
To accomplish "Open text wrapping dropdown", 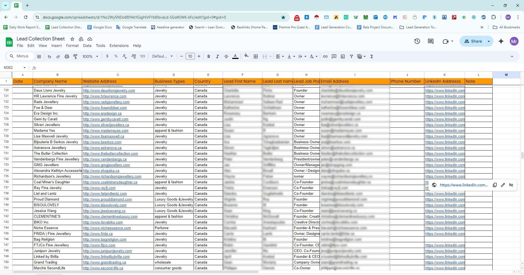I will coord(302,56).
